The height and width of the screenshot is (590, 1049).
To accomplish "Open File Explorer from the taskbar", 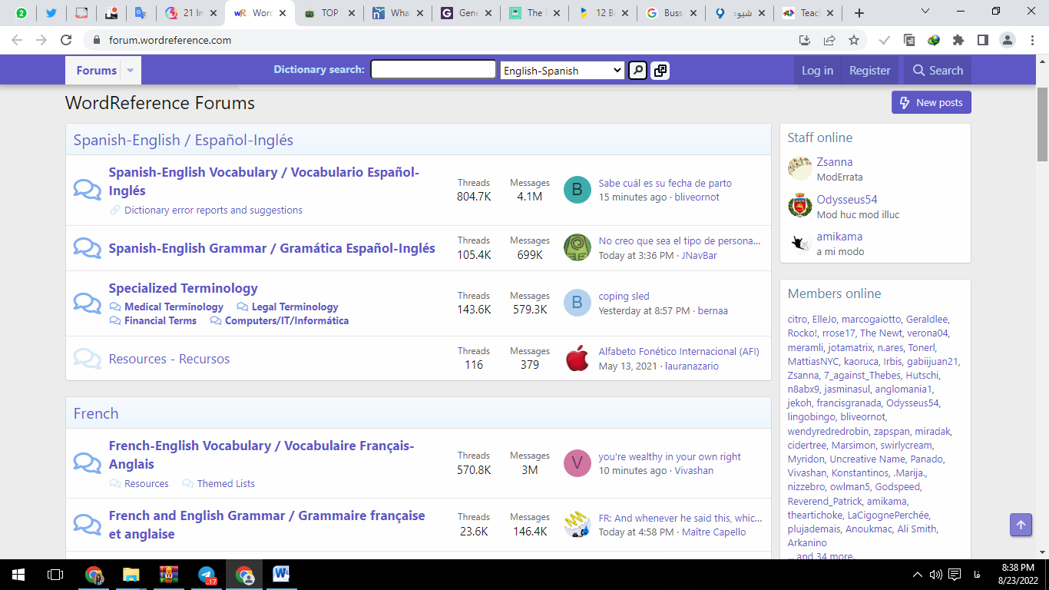I will point(131,575).
